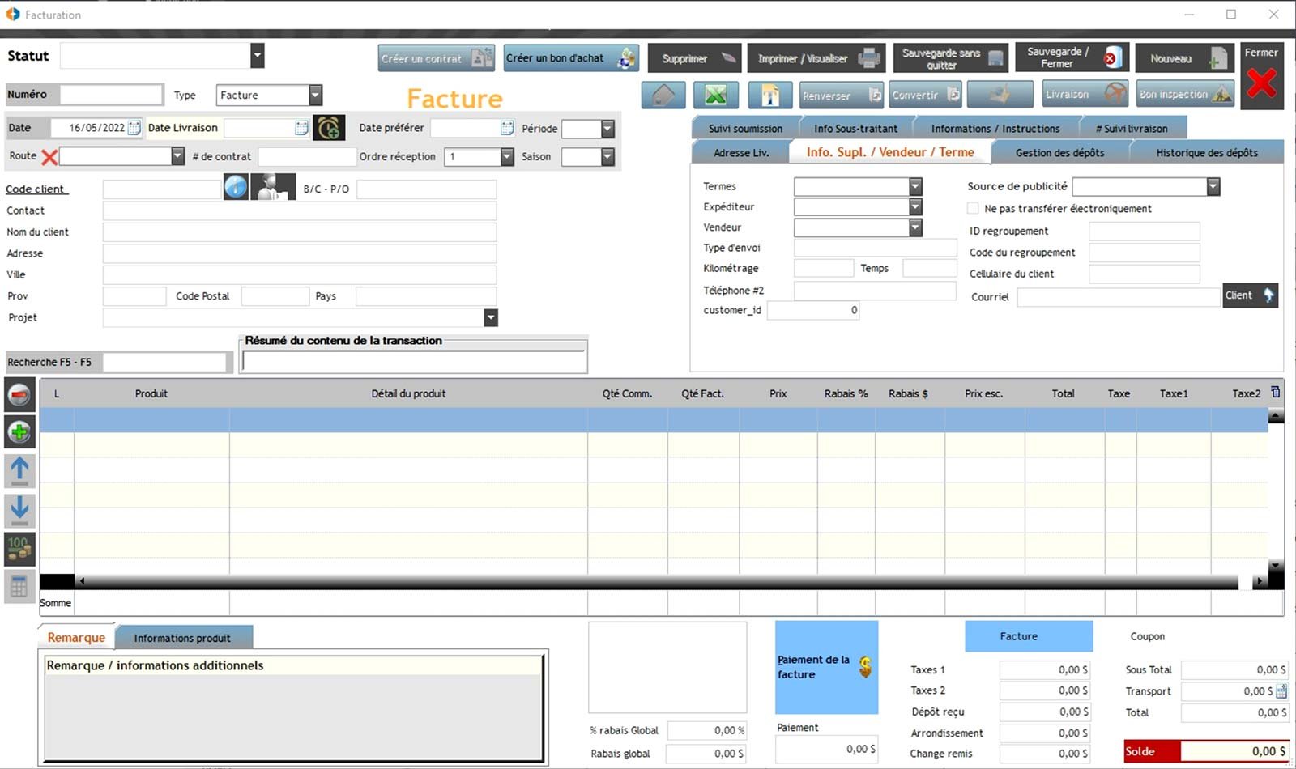
Task: Check 'Ne pas transférer électroniquement' checkbox
Action: pyautogui.click(x=973, y=209)
